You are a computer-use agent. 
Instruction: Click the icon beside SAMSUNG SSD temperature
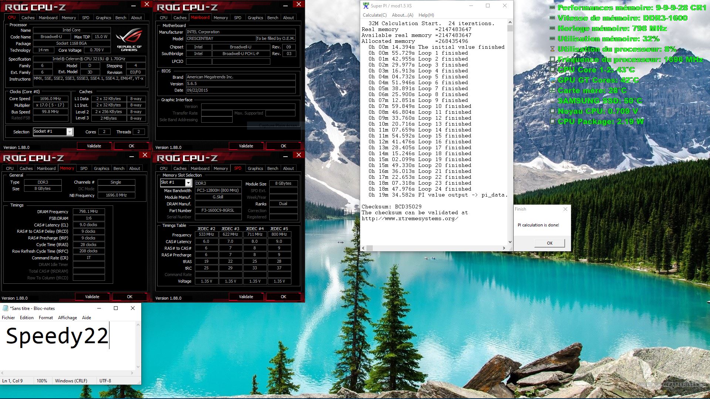click(552, 100)
